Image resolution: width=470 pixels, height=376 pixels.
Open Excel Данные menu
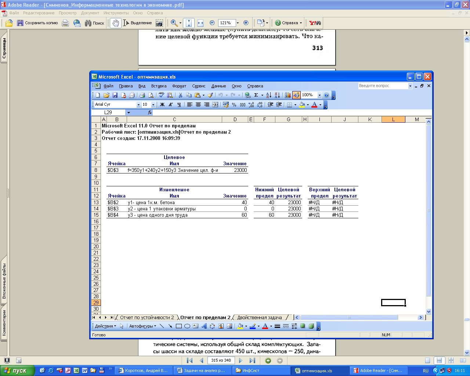(x=218, y=86)
